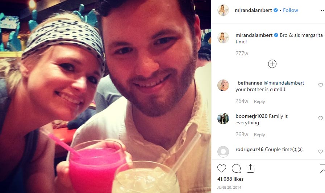
Task: Click the June 20, 2014 post date
Action: [x=229, y=188]
